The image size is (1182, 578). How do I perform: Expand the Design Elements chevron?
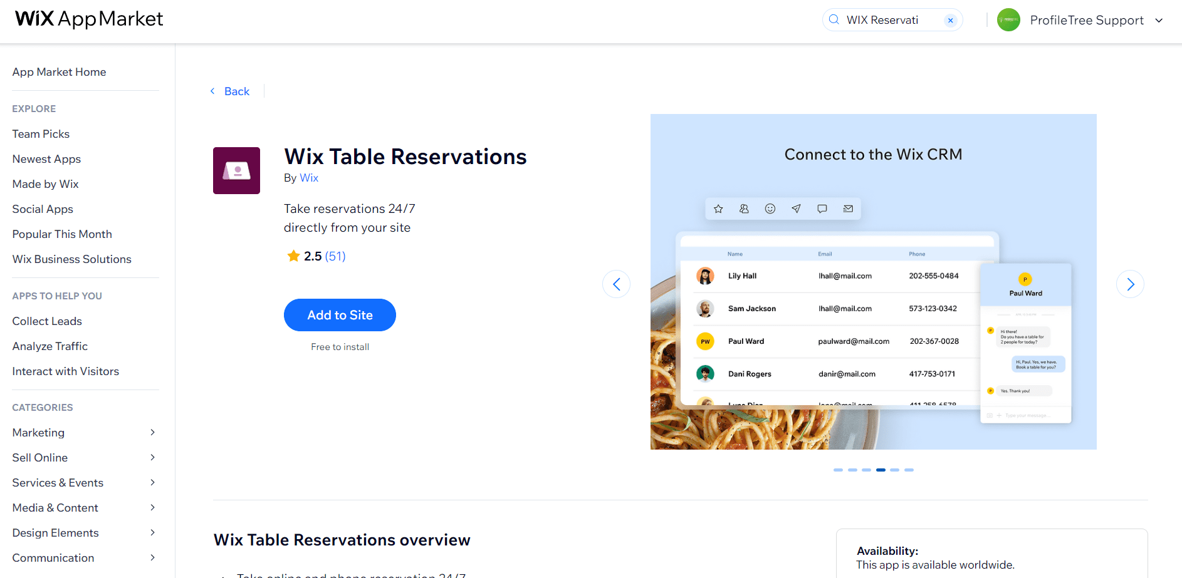pyautogui.click(x=152, y=532)
